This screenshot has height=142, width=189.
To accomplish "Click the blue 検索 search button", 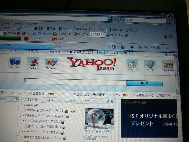I will [144, 83].
